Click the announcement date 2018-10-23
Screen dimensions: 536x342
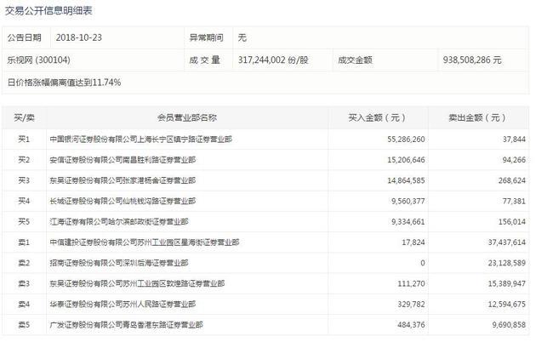[79, 37]
